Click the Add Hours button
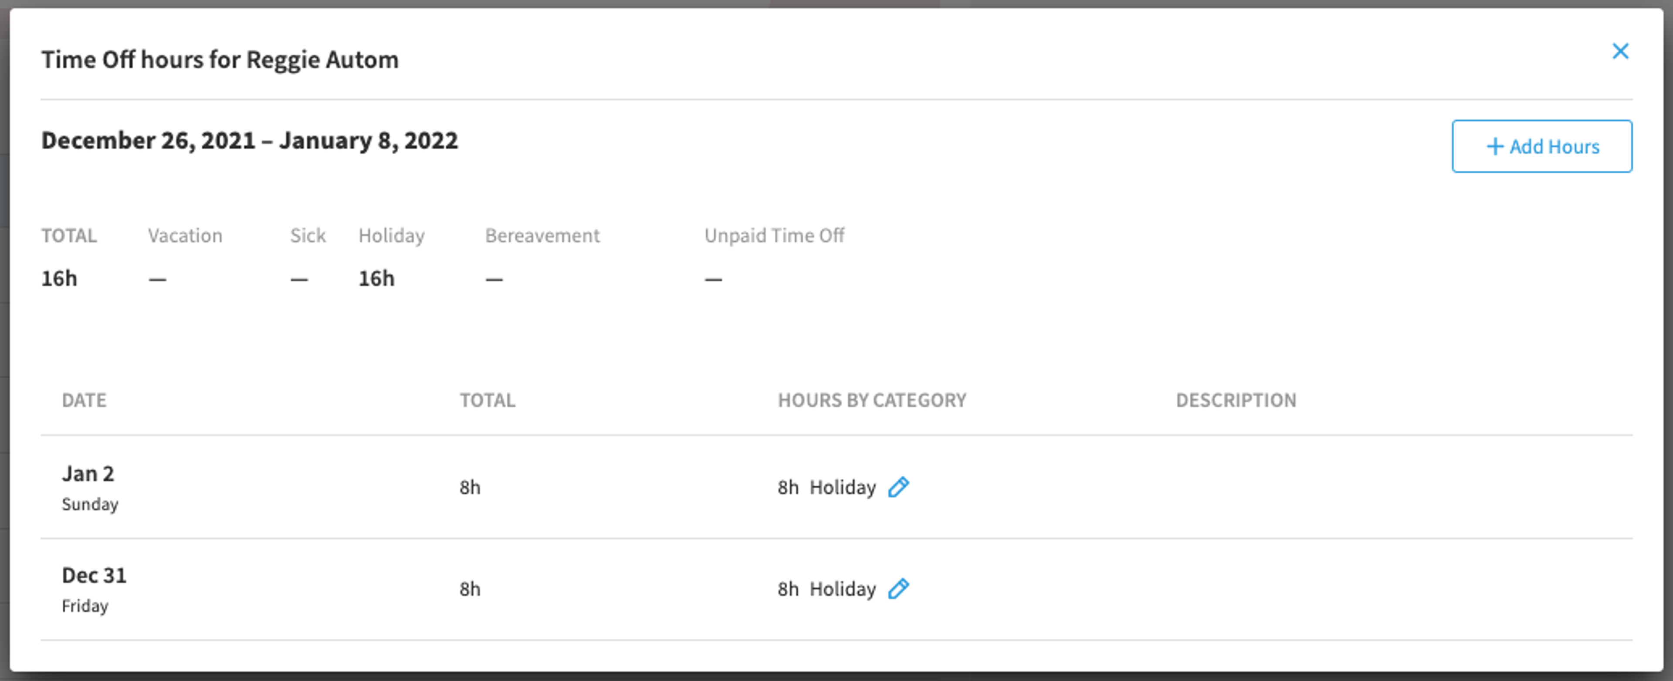Image resolution: width=1673 pixels, height=681 pixels. point(1542,146)
